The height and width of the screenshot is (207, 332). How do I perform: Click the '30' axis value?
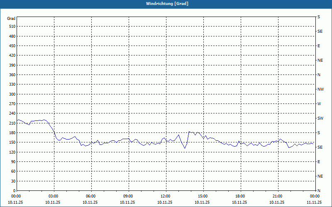click(x=13, y=181)
